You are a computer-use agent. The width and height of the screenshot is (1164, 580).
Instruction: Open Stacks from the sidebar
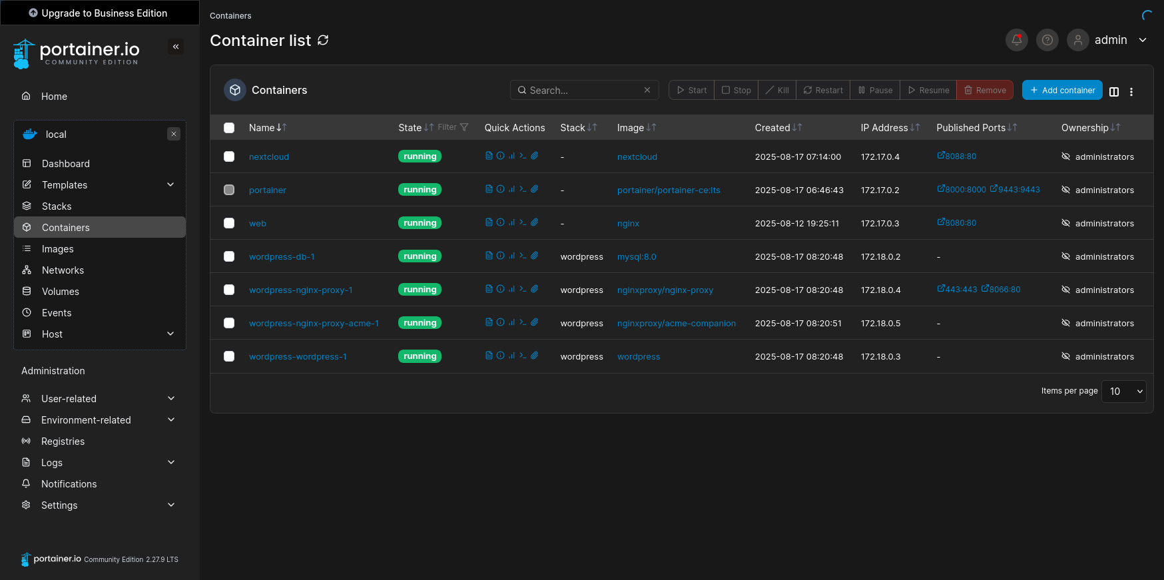click(100, 206)
